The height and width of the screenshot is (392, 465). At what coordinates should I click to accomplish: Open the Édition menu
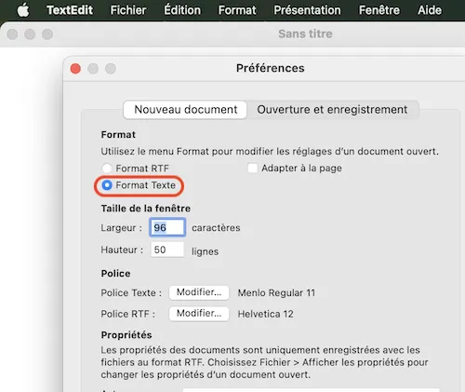182,10
